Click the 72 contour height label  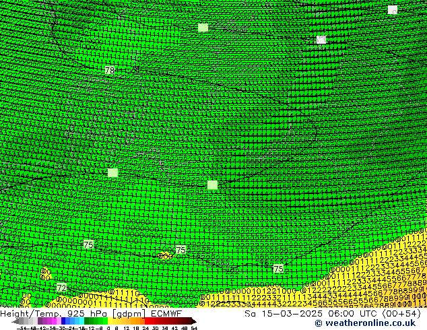point(61,288)
